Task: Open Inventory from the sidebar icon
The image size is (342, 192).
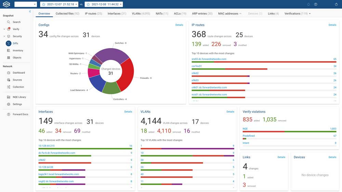Action: point(9,50)
